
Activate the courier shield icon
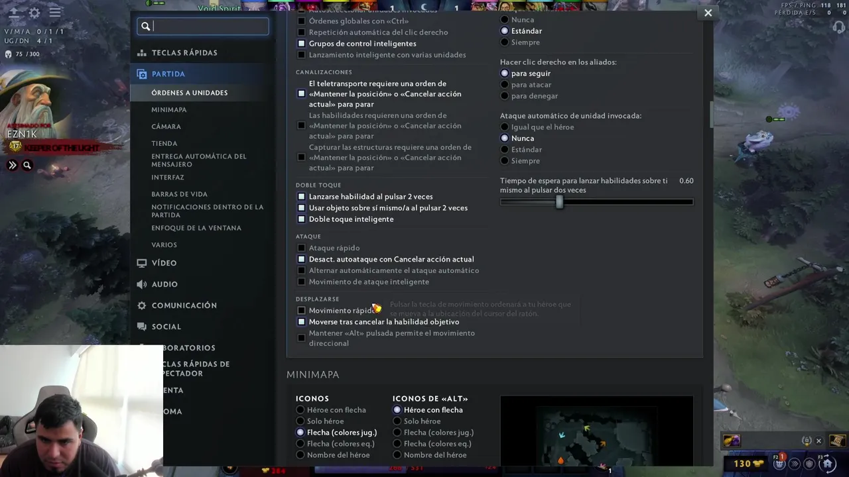(810, 464)
